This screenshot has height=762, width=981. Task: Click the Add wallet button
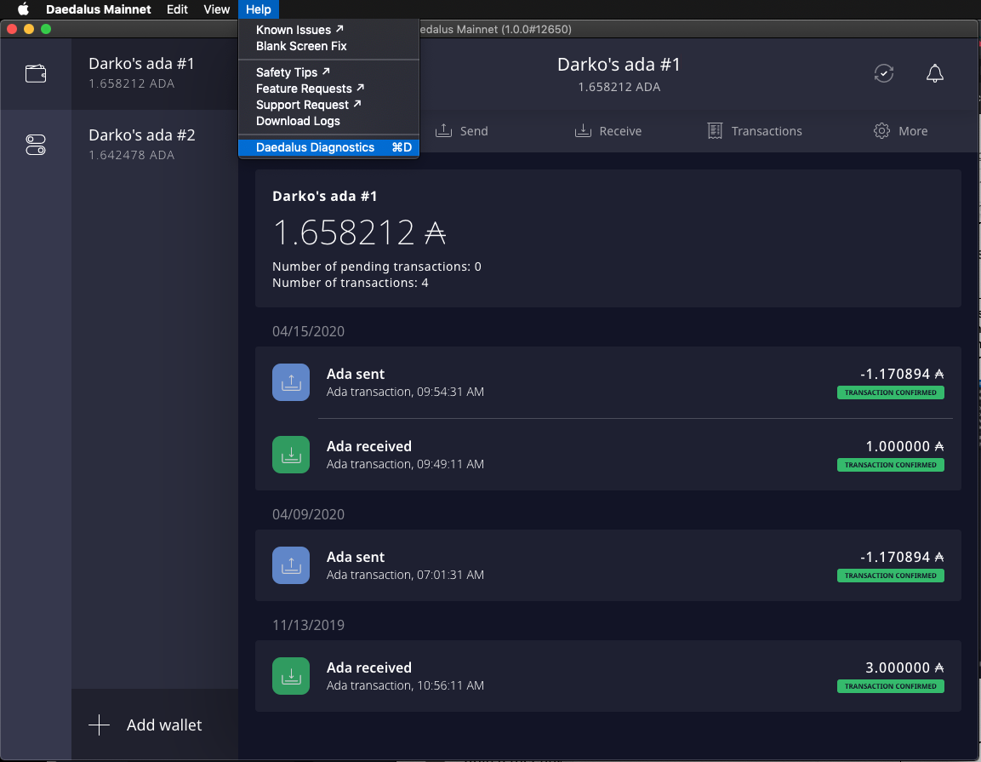point(155,725)
